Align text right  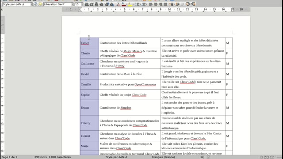tap(161, 4)
